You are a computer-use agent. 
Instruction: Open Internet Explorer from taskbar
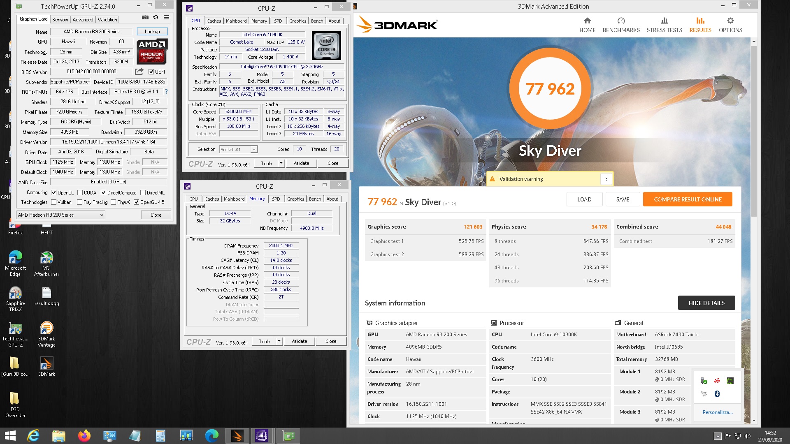tap(33, 436)
